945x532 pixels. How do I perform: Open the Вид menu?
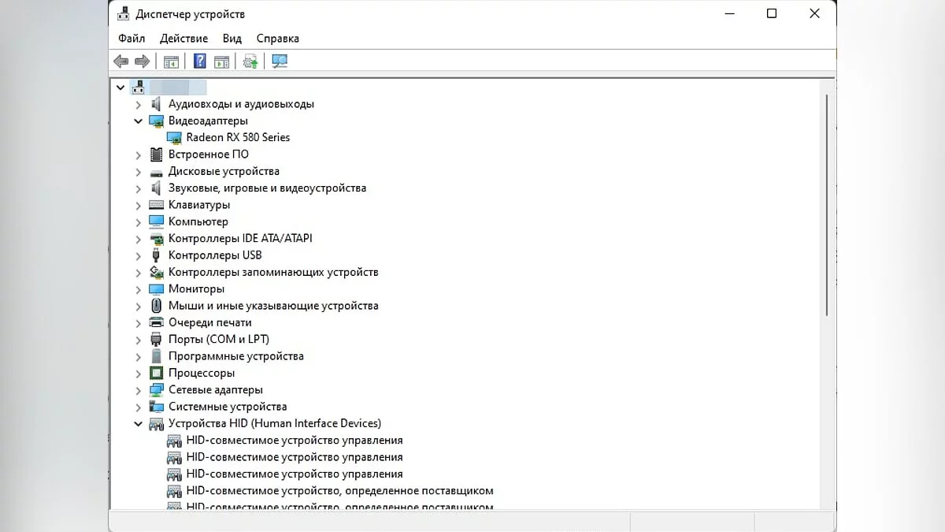pos(232,38)
